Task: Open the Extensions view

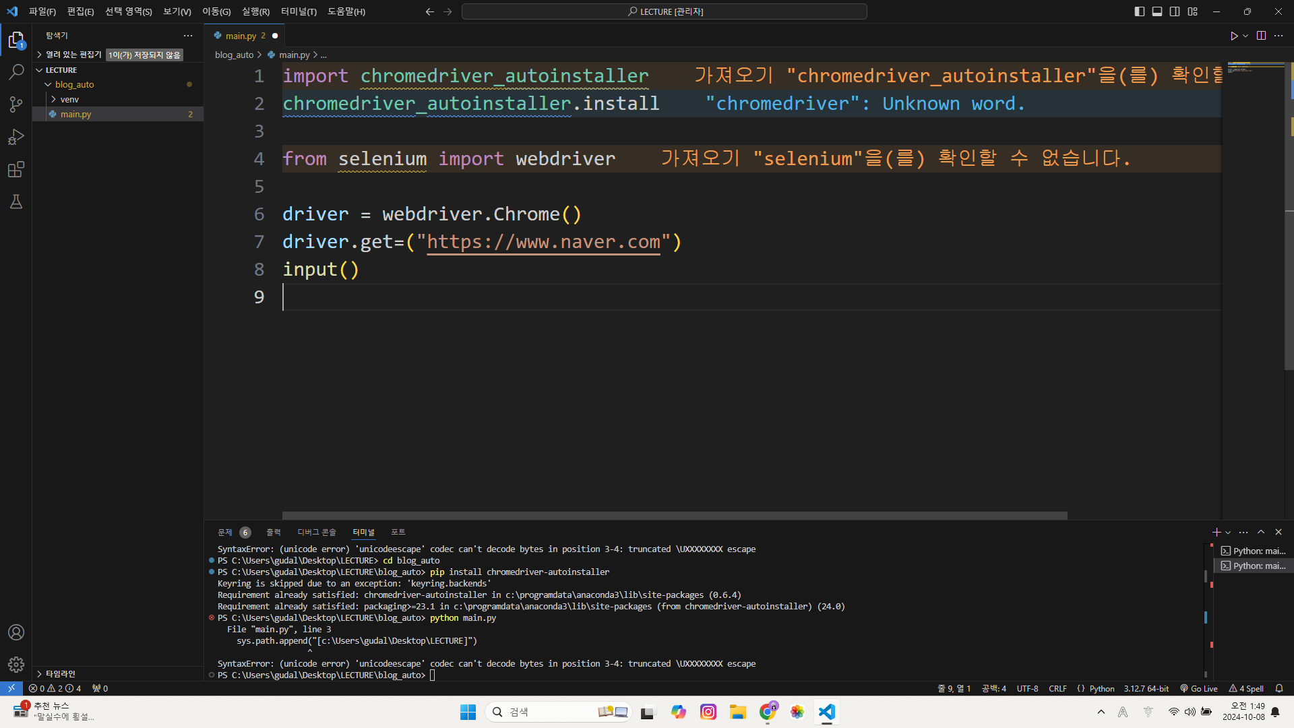Action: (16, 169)
